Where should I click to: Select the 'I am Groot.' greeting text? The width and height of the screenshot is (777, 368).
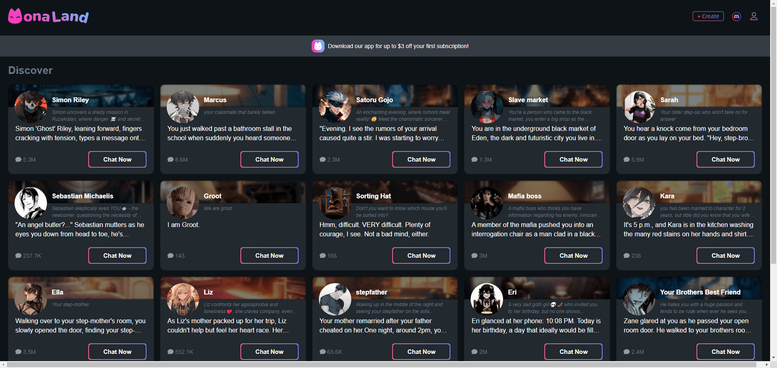183,225
